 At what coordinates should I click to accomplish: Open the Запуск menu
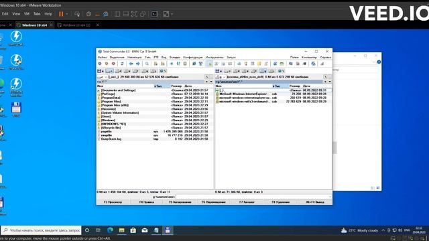click(x=231, y=58)
